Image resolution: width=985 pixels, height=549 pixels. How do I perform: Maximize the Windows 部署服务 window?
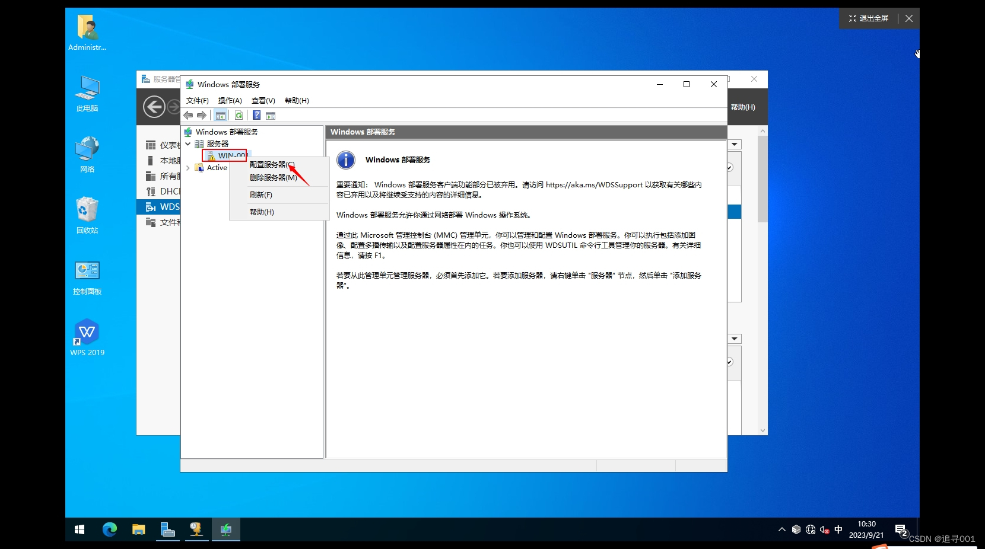687,84
